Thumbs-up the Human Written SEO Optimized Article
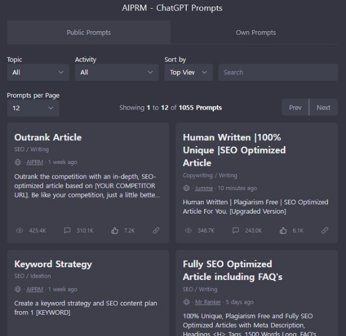Screen dimensions: 346x336 283,230
